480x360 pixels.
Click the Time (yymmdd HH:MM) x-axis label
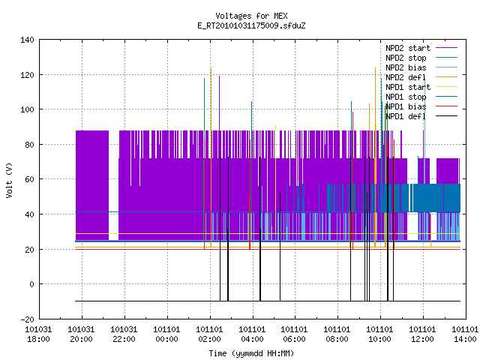(x=252, y=353)
